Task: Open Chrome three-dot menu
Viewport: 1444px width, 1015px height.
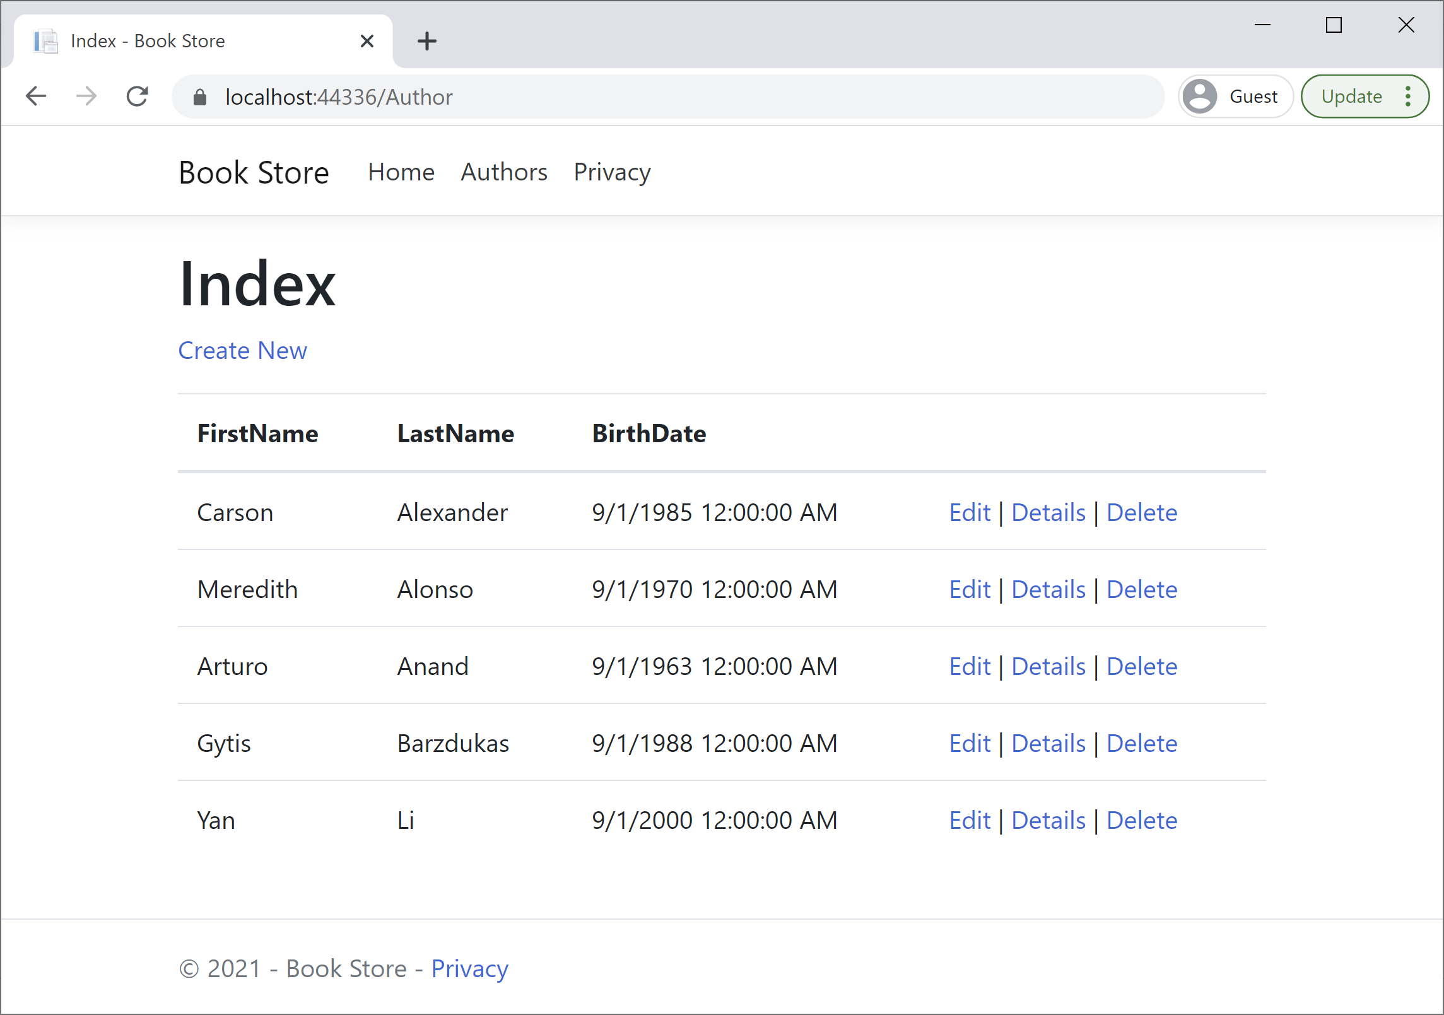Action: (x=1408, y=97)
